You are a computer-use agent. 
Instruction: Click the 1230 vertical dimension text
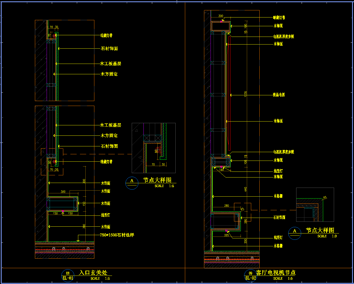[245, 94]
